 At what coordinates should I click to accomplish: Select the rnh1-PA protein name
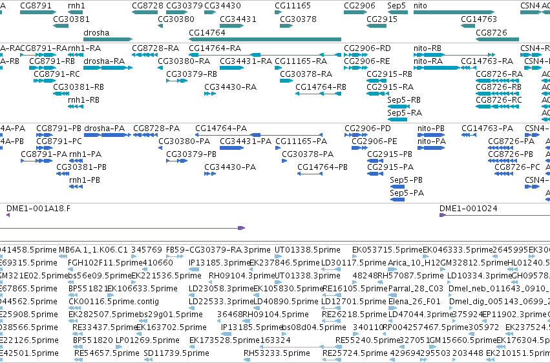pos(85,154)
